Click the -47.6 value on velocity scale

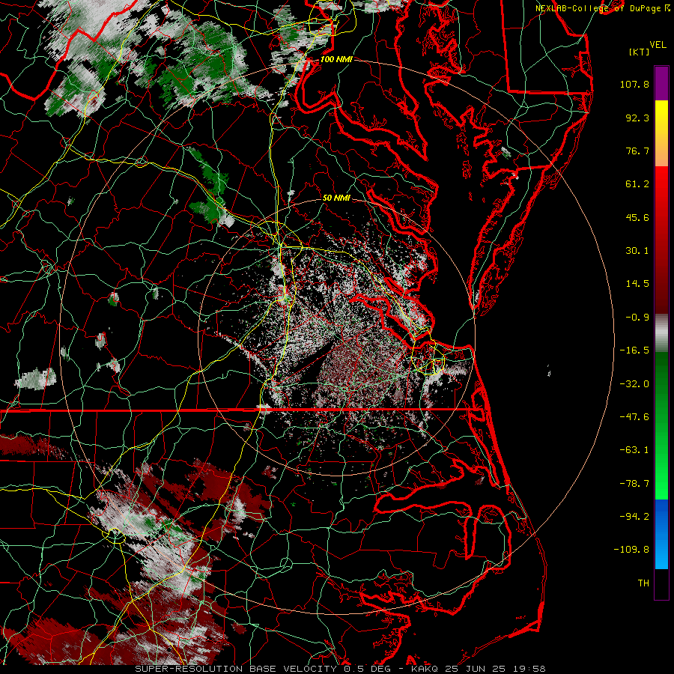(634, 417)
